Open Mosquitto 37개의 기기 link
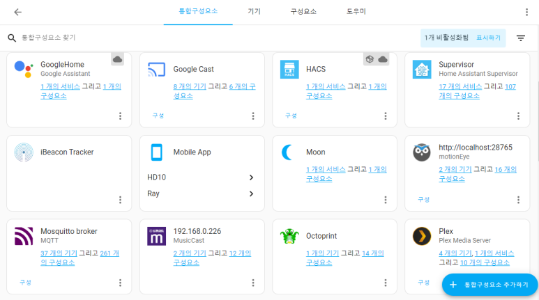 click(x=59, y=253)
